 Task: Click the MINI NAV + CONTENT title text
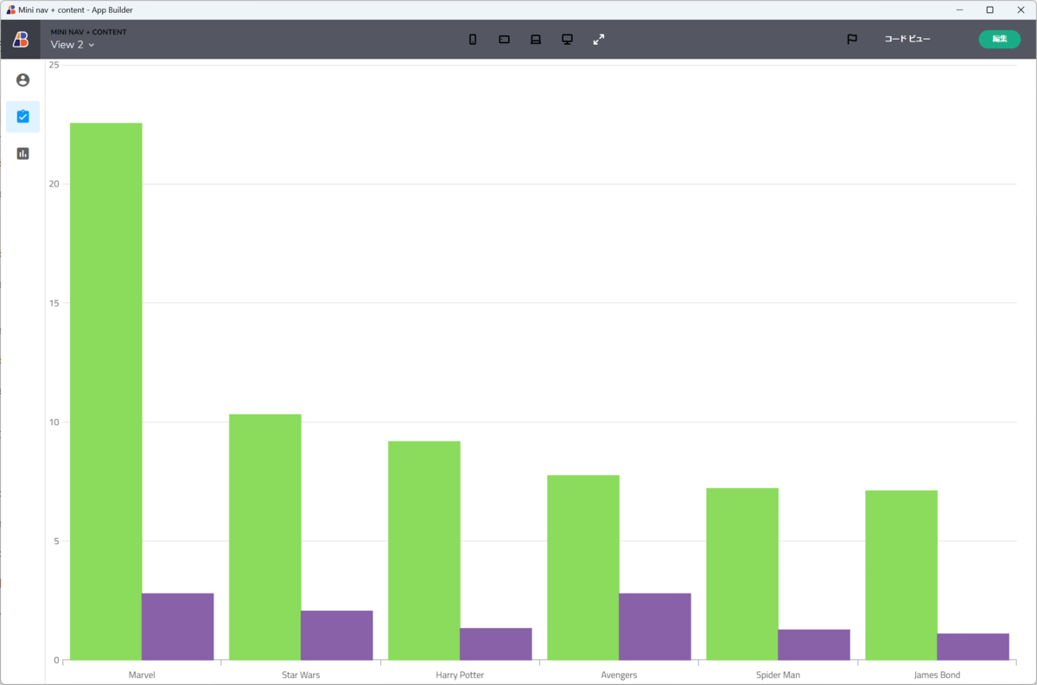tap(88, 32)
